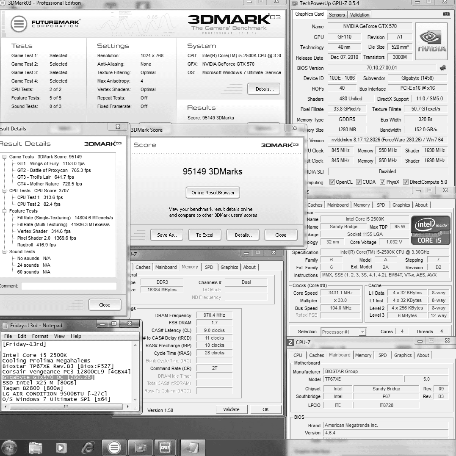Click Close button in Score dialog
Viewport: 456px width, 456px height.
point(281,235)
